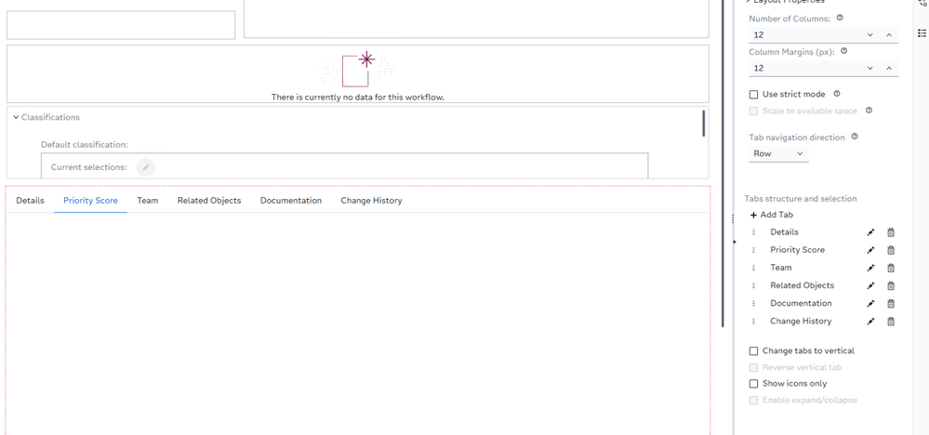Click help icon next to Scale to available space
This screenshot has width=929, height=435.
[x=869, y=110]
